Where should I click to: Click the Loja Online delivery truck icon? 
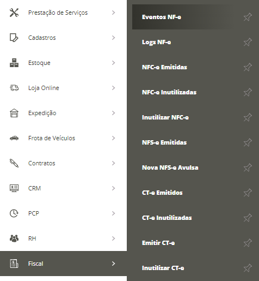point(14,88)
